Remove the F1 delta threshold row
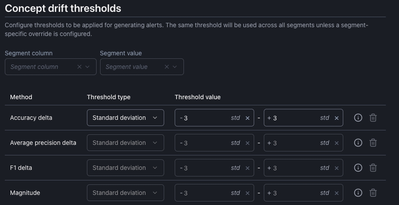This screenshot has height=205, width=399. [373, 168]
